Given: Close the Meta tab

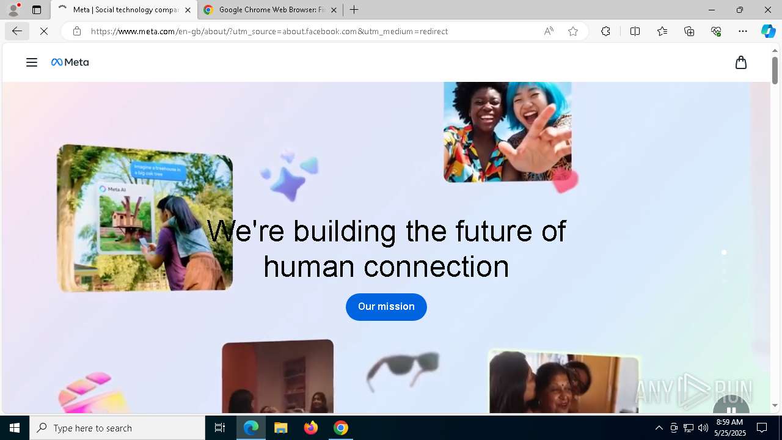Looking at the screenshot, I should [x=188, y=10].
